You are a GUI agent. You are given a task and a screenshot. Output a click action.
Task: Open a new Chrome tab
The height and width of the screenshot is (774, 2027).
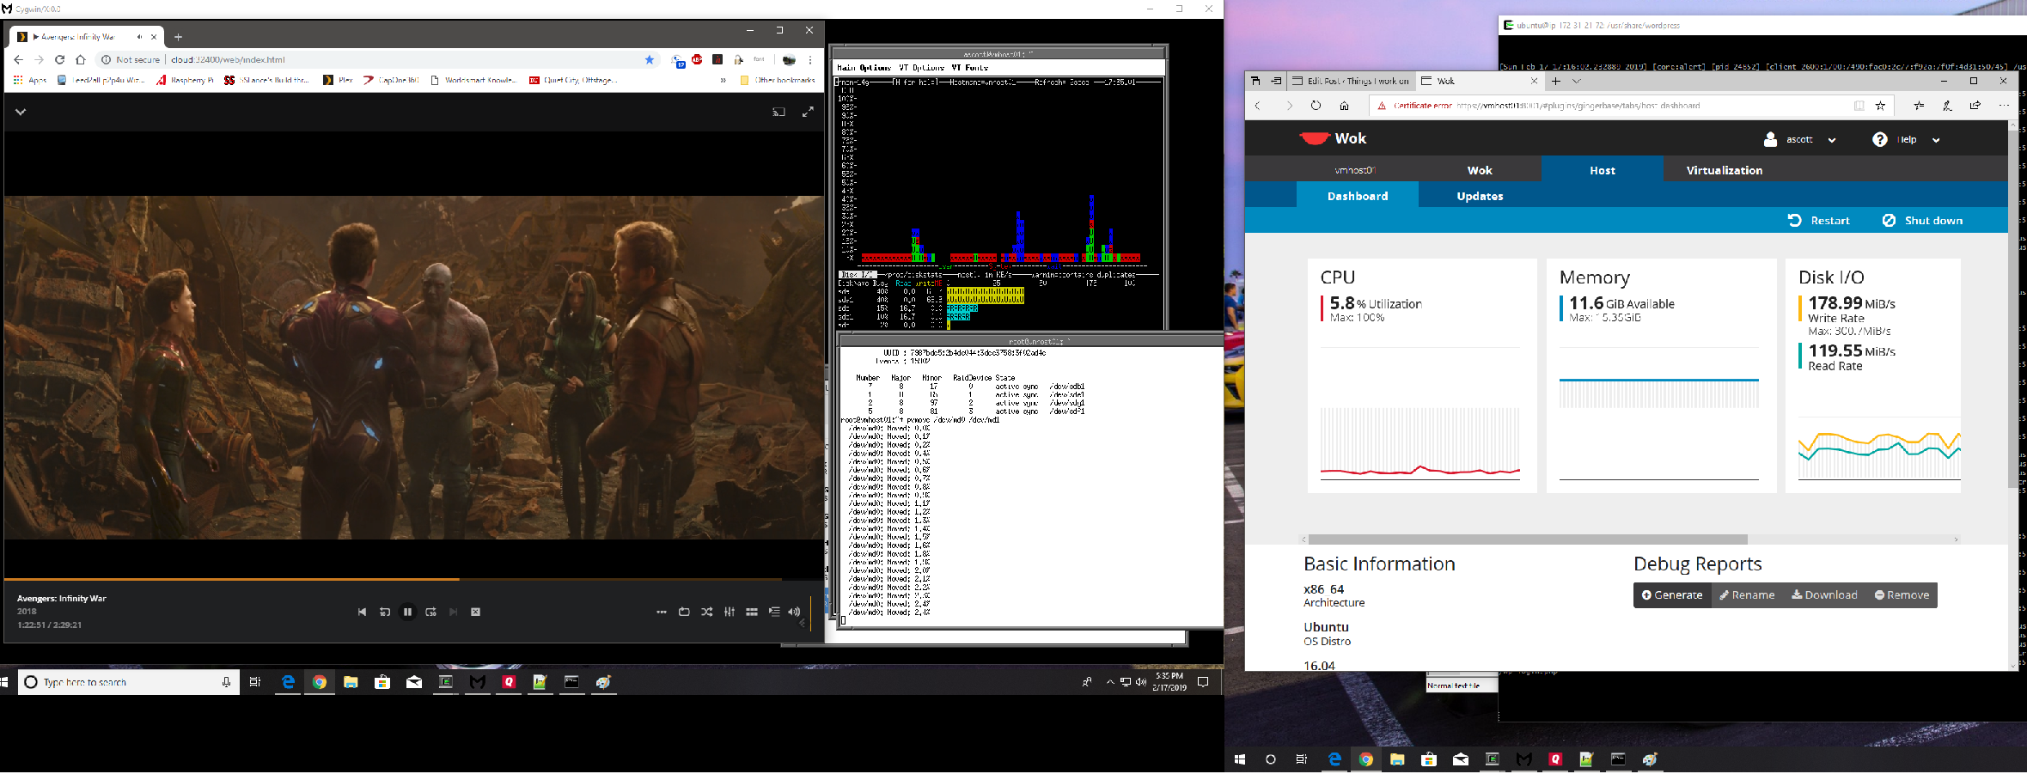(x=178, y=37)
